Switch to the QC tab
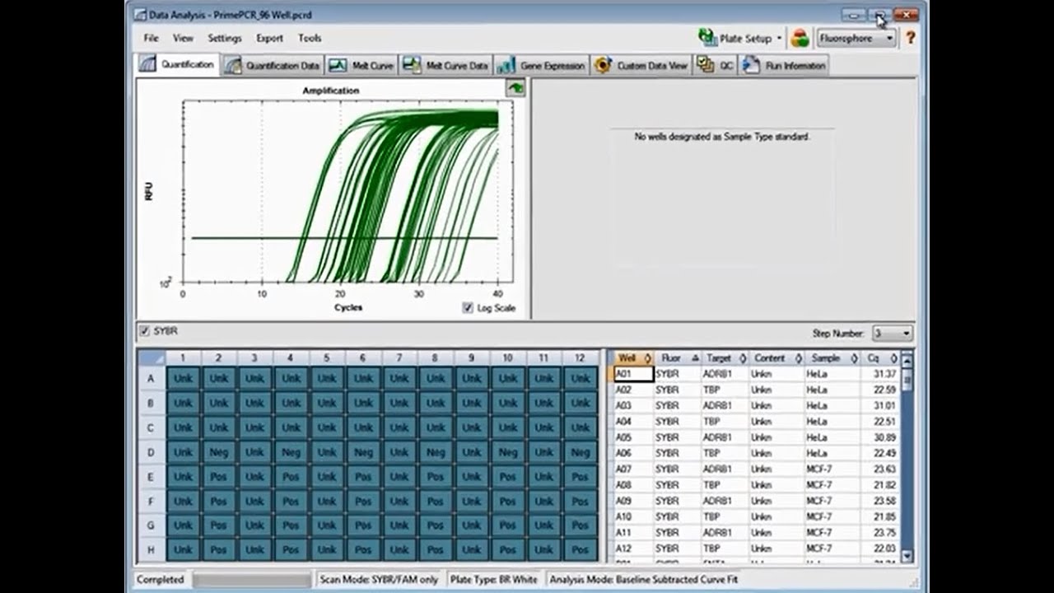 point(716,65)
